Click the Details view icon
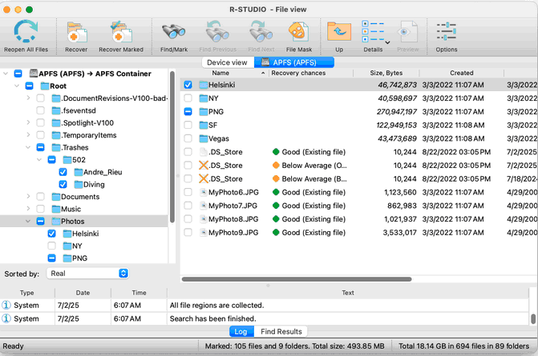 373,31
